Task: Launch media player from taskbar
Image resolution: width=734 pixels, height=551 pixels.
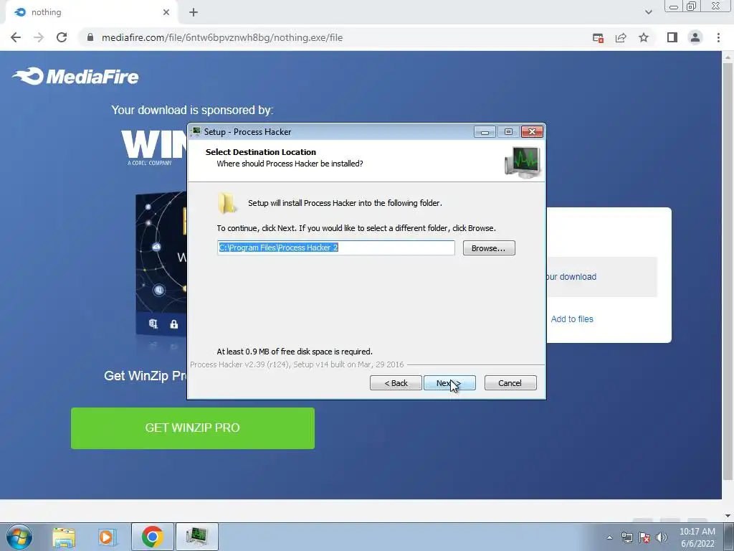Action: click(x=108, y=537)
